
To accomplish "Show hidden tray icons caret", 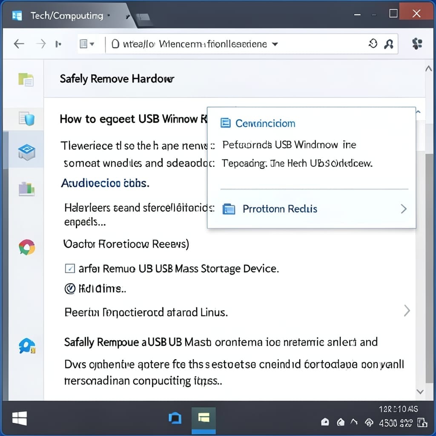I will point(354,422).
